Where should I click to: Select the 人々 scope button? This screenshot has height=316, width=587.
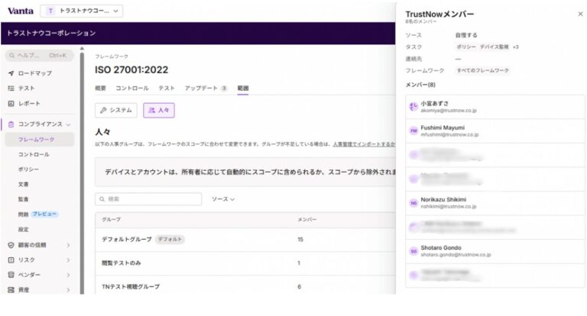click(159, 111)
